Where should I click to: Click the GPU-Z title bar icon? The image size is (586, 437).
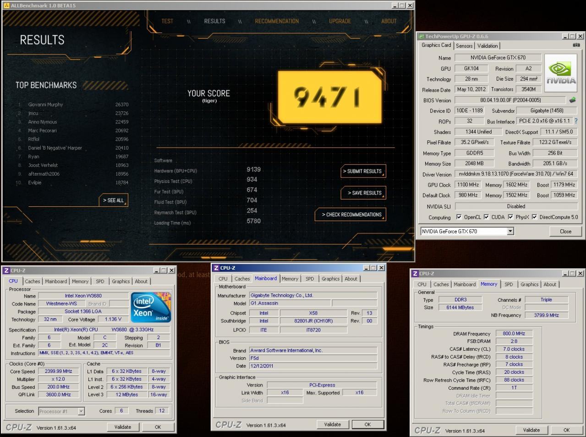click(421, 36)
